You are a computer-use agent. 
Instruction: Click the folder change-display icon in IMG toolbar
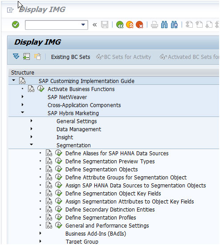click(37, 56)
